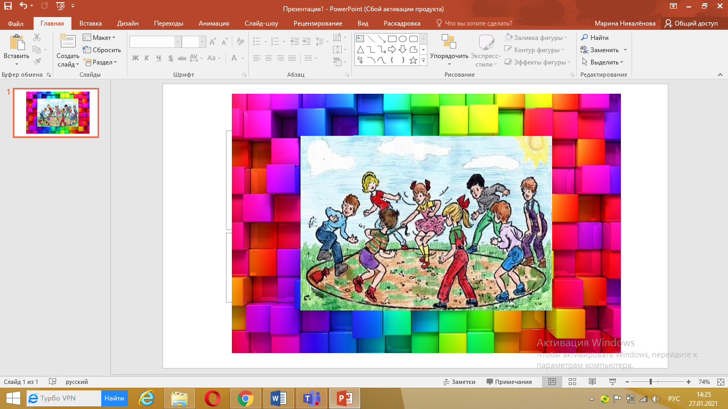Click Найти button beside taskbar search box
The height and width of the screenshot is (409, 728).
tap(114, 398)
